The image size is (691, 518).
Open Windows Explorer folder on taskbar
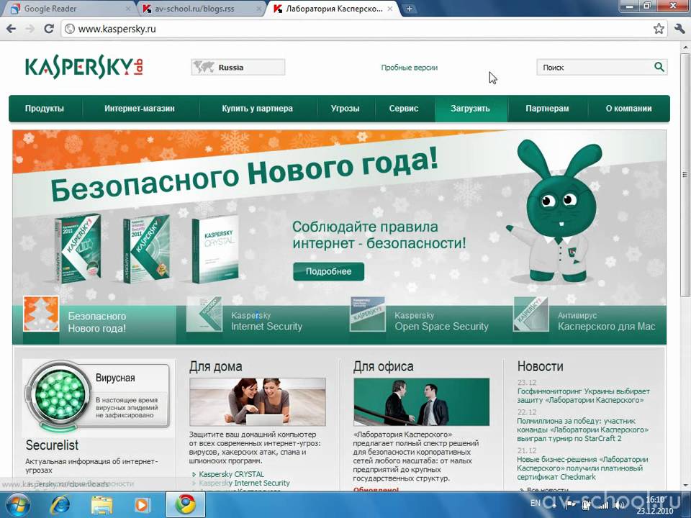click(101, 505)
